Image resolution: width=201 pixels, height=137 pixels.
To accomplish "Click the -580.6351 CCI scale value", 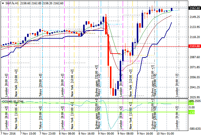I will pos(195,128).
